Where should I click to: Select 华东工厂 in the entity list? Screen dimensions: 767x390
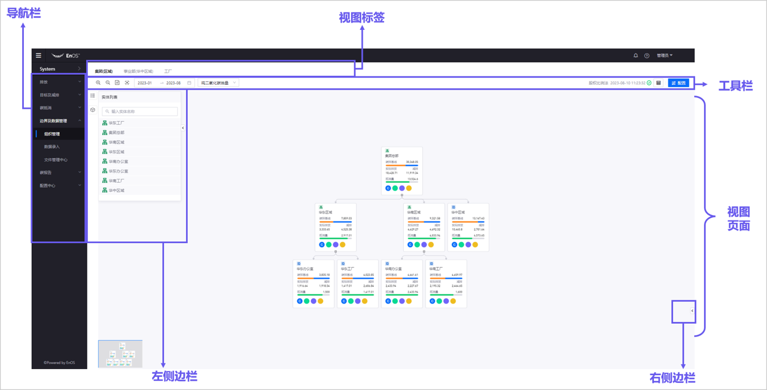pos(140,123)
